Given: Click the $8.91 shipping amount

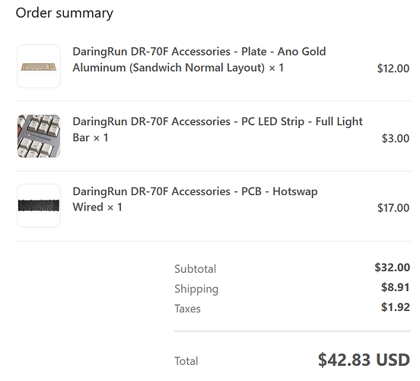Looking at the screenshot, I should 396,287.
